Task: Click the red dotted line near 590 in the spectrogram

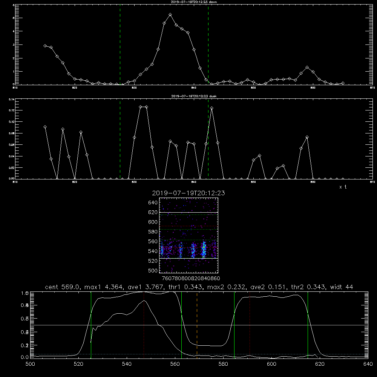Action: (x=188, y=226)
